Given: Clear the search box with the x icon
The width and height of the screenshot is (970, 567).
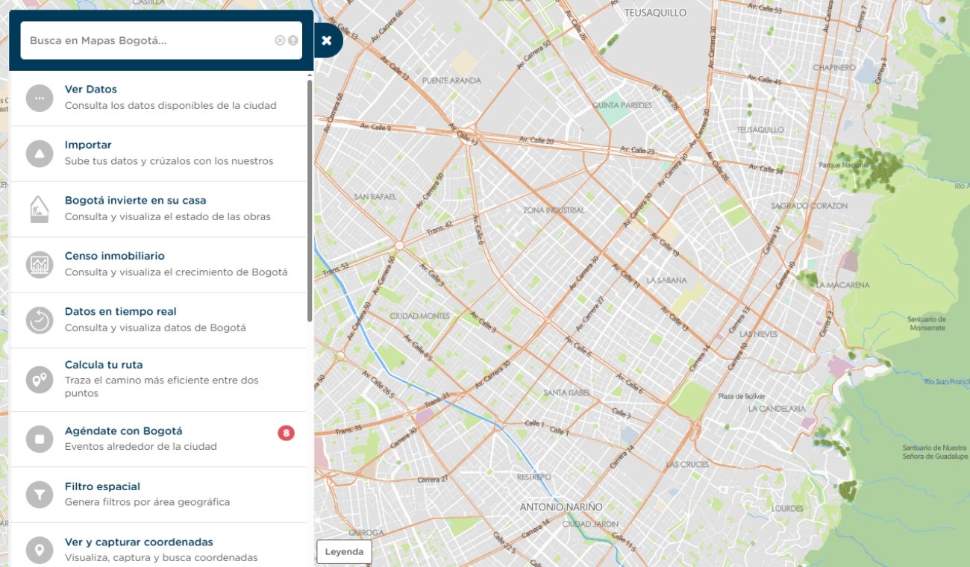Looking at the screenshot, I should pyautogui.click(x=280, y=40).
